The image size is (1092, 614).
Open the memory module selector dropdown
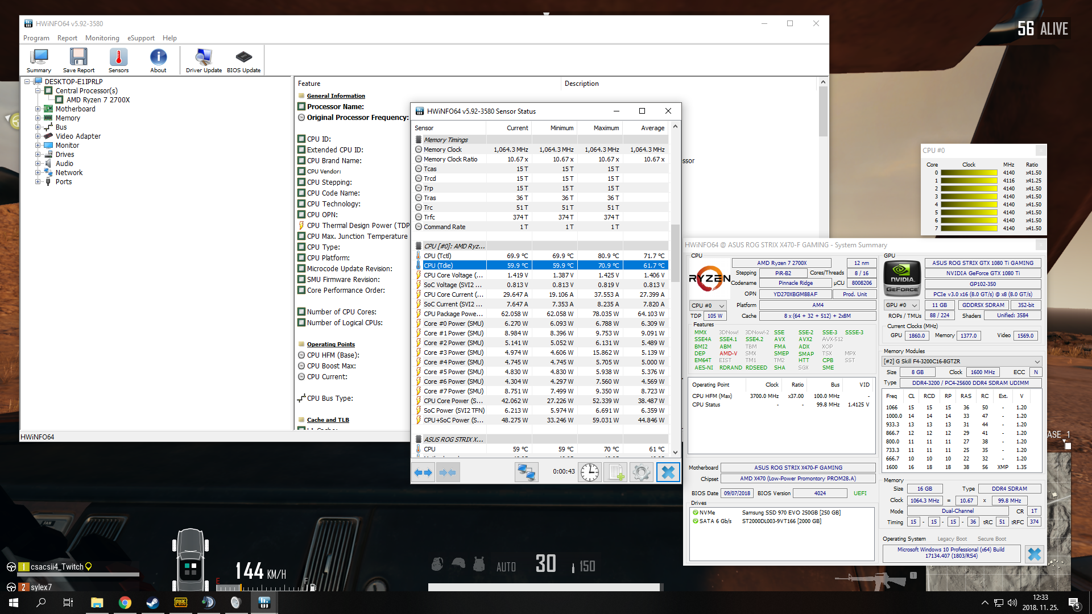962,362
